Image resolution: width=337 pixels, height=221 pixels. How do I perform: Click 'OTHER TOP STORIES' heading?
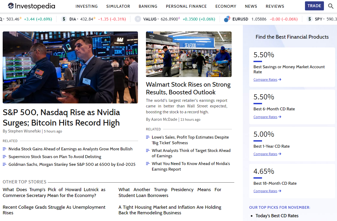pyautogui.click(x=25, y=182)
